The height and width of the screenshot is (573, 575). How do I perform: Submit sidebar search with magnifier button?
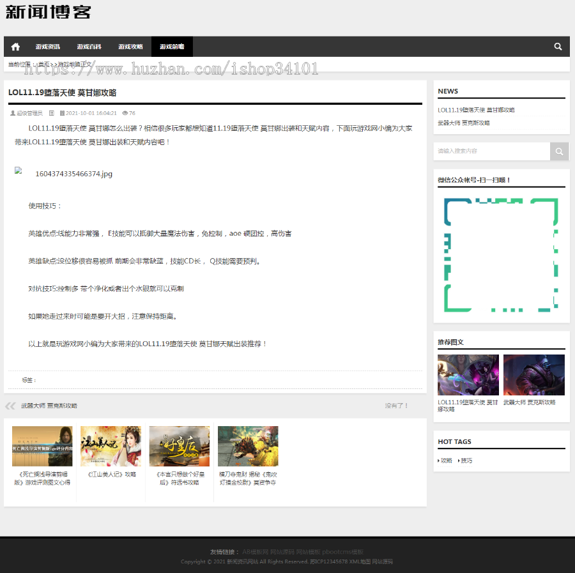click(x=559, y=151)
